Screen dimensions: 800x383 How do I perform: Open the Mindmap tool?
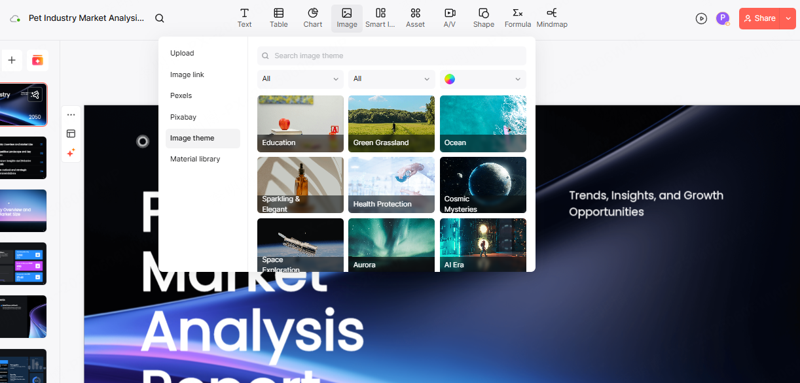551,18
